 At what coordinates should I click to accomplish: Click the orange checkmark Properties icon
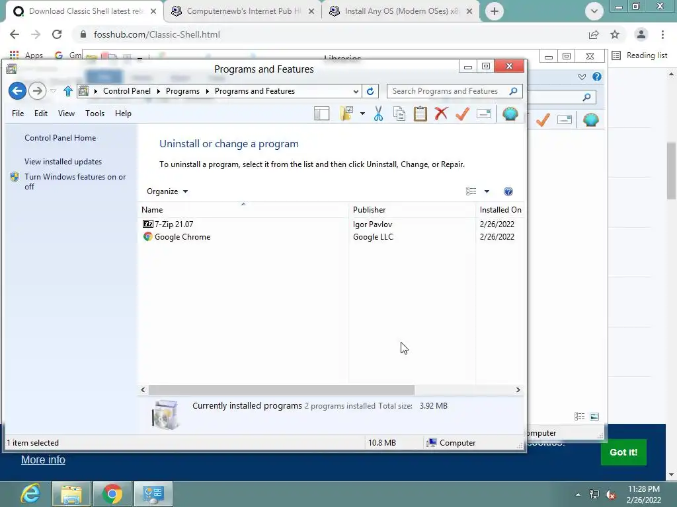click(462, 114)
